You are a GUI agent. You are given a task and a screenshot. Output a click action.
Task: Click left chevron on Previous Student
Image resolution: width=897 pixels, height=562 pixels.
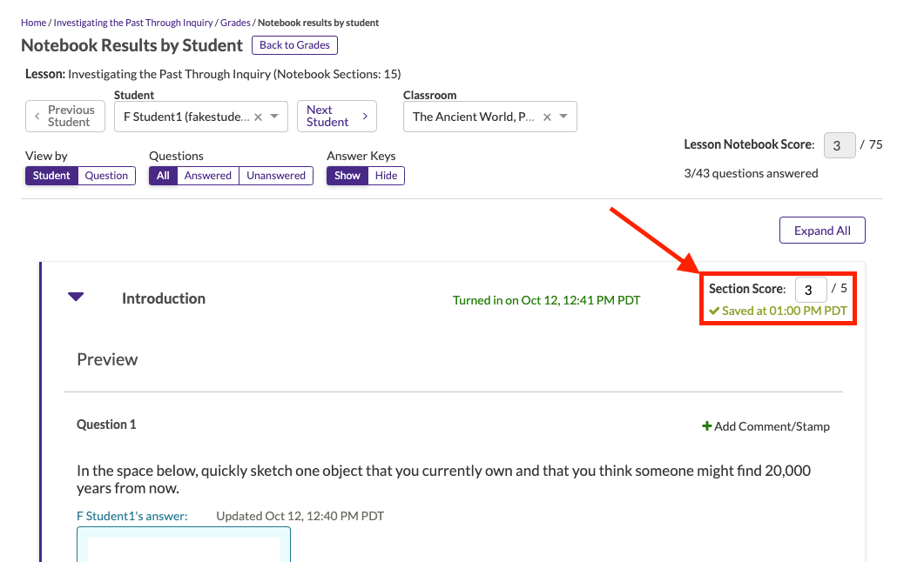tap(37, 117)
